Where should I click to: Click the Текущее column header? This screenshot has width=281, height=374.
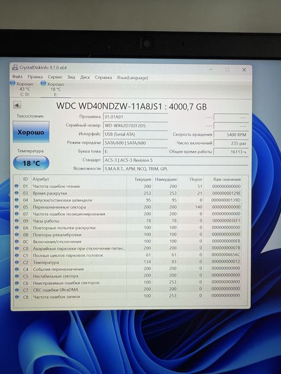143,179
